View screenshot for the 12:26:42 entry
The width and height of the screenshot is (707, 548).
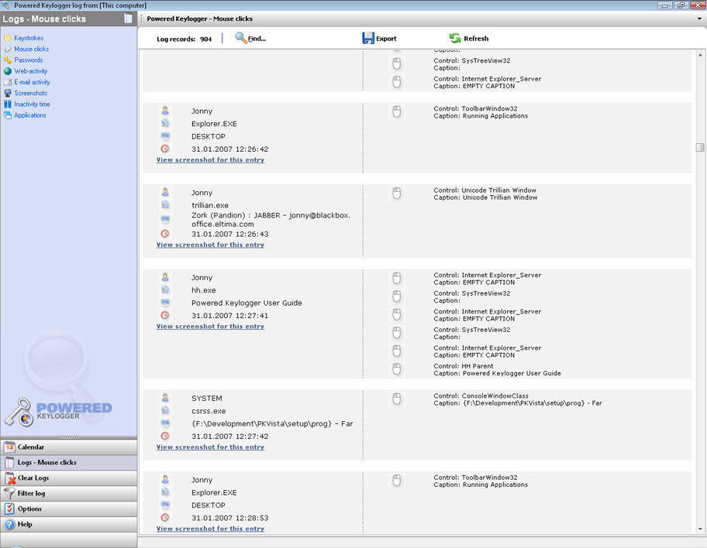(210, 160)
